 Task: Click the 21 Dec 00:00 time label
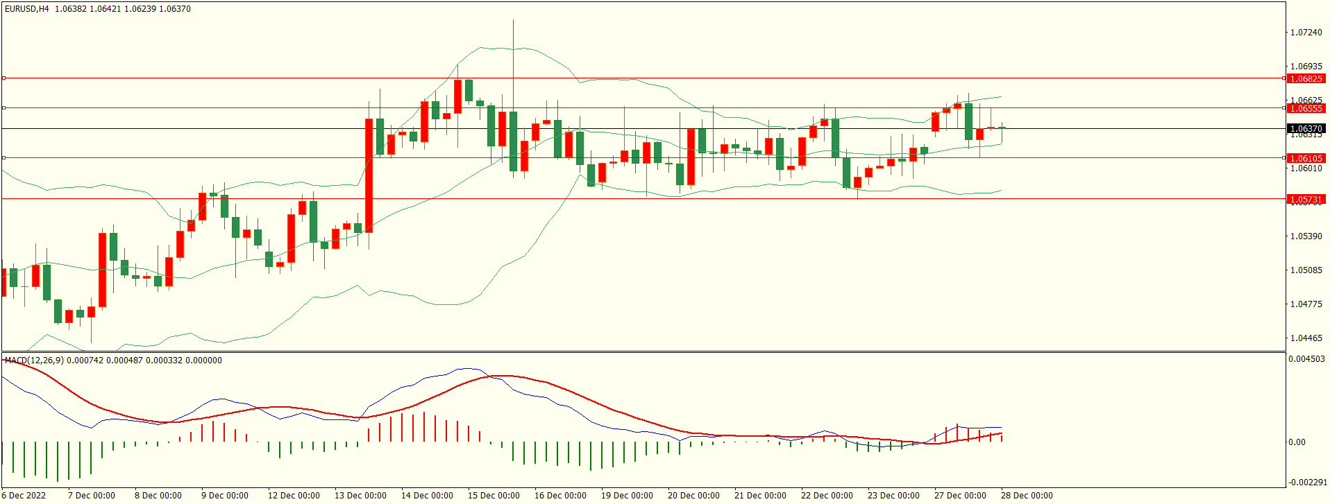click(x=761, y=496)
